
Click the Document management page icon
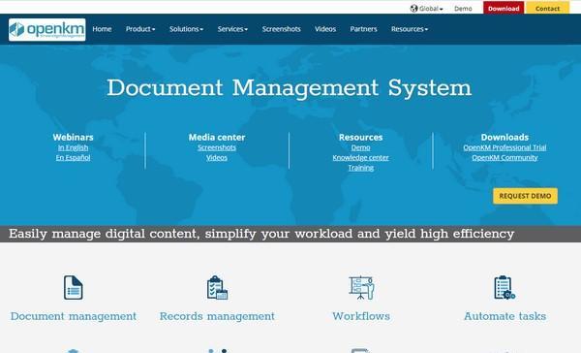coord(73,287)
